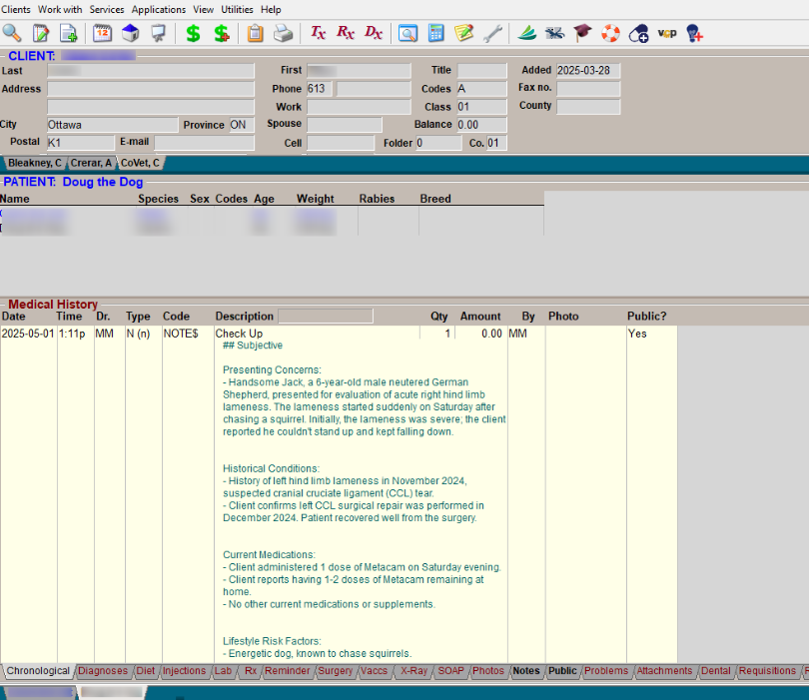Click the lightbulb with plus icon

(694, 33)
